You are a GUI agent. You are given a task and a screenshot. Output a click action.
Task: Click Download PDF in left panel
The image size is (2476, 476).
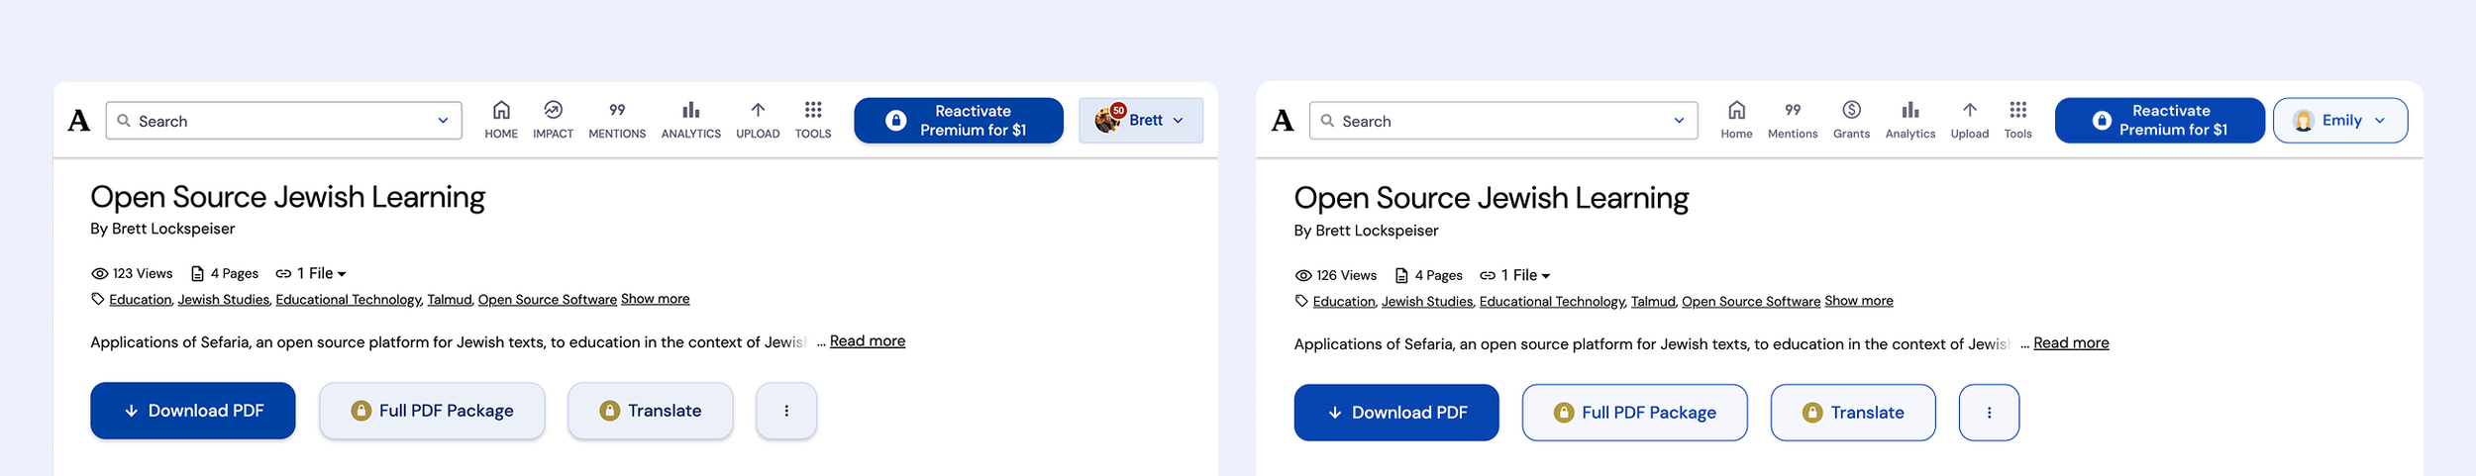[193, 411]
